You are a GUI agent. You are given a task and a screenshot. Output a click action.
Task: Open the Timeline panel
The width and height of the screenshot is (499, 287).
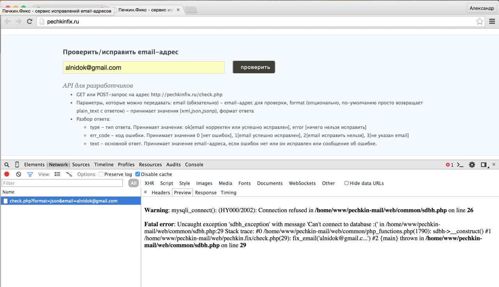(104, 165)
